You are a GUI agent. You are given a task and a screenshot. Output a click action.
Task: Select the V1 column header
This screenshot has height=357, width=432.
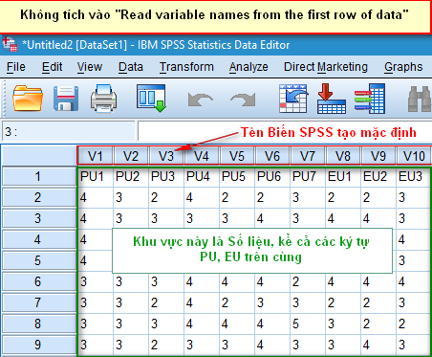click(96, 156)
